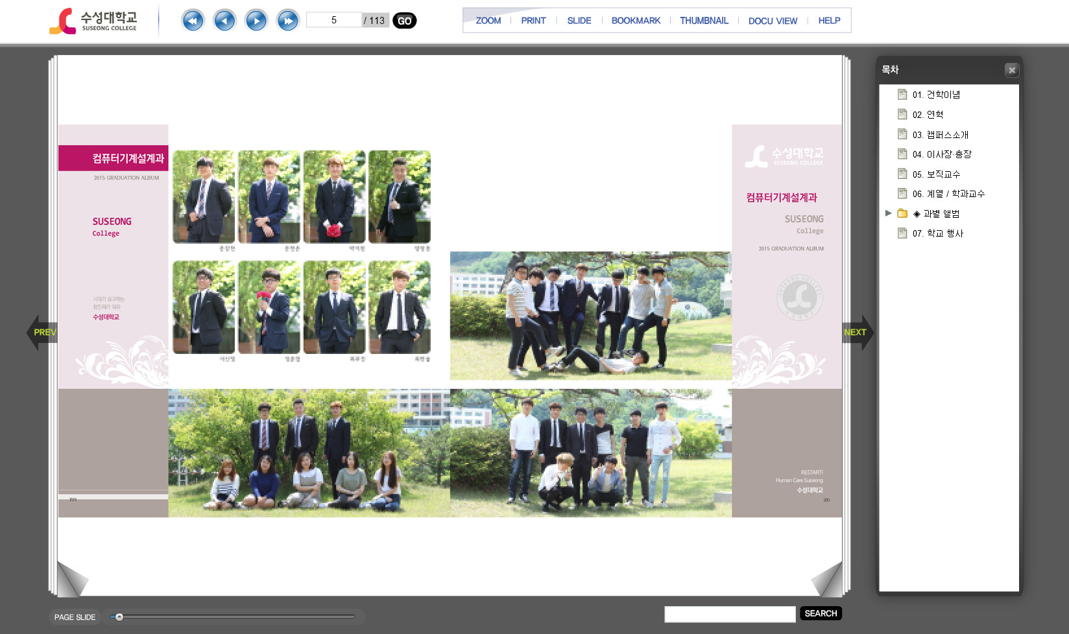1069x634 pixels.
Task: Click the PAGE SLIDE slider handle
Action: pyautogui.click(x=119, y=617)
